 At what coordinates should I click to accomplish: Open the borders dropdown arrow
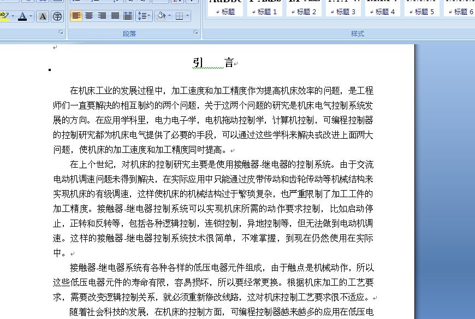click(x=188, y=16)
